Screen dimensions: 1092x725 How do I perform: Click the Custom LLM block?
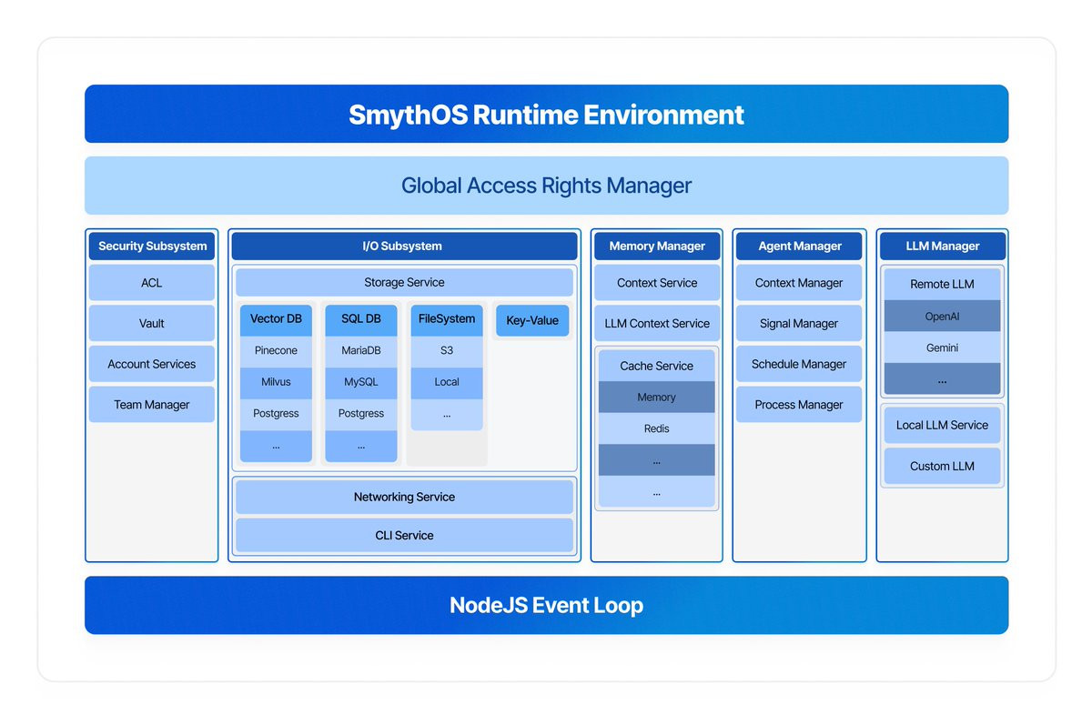click(x=943, y=466)
